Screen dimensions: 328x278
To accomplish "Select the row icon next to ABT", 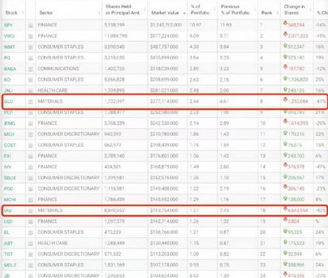I will (31, 243).
